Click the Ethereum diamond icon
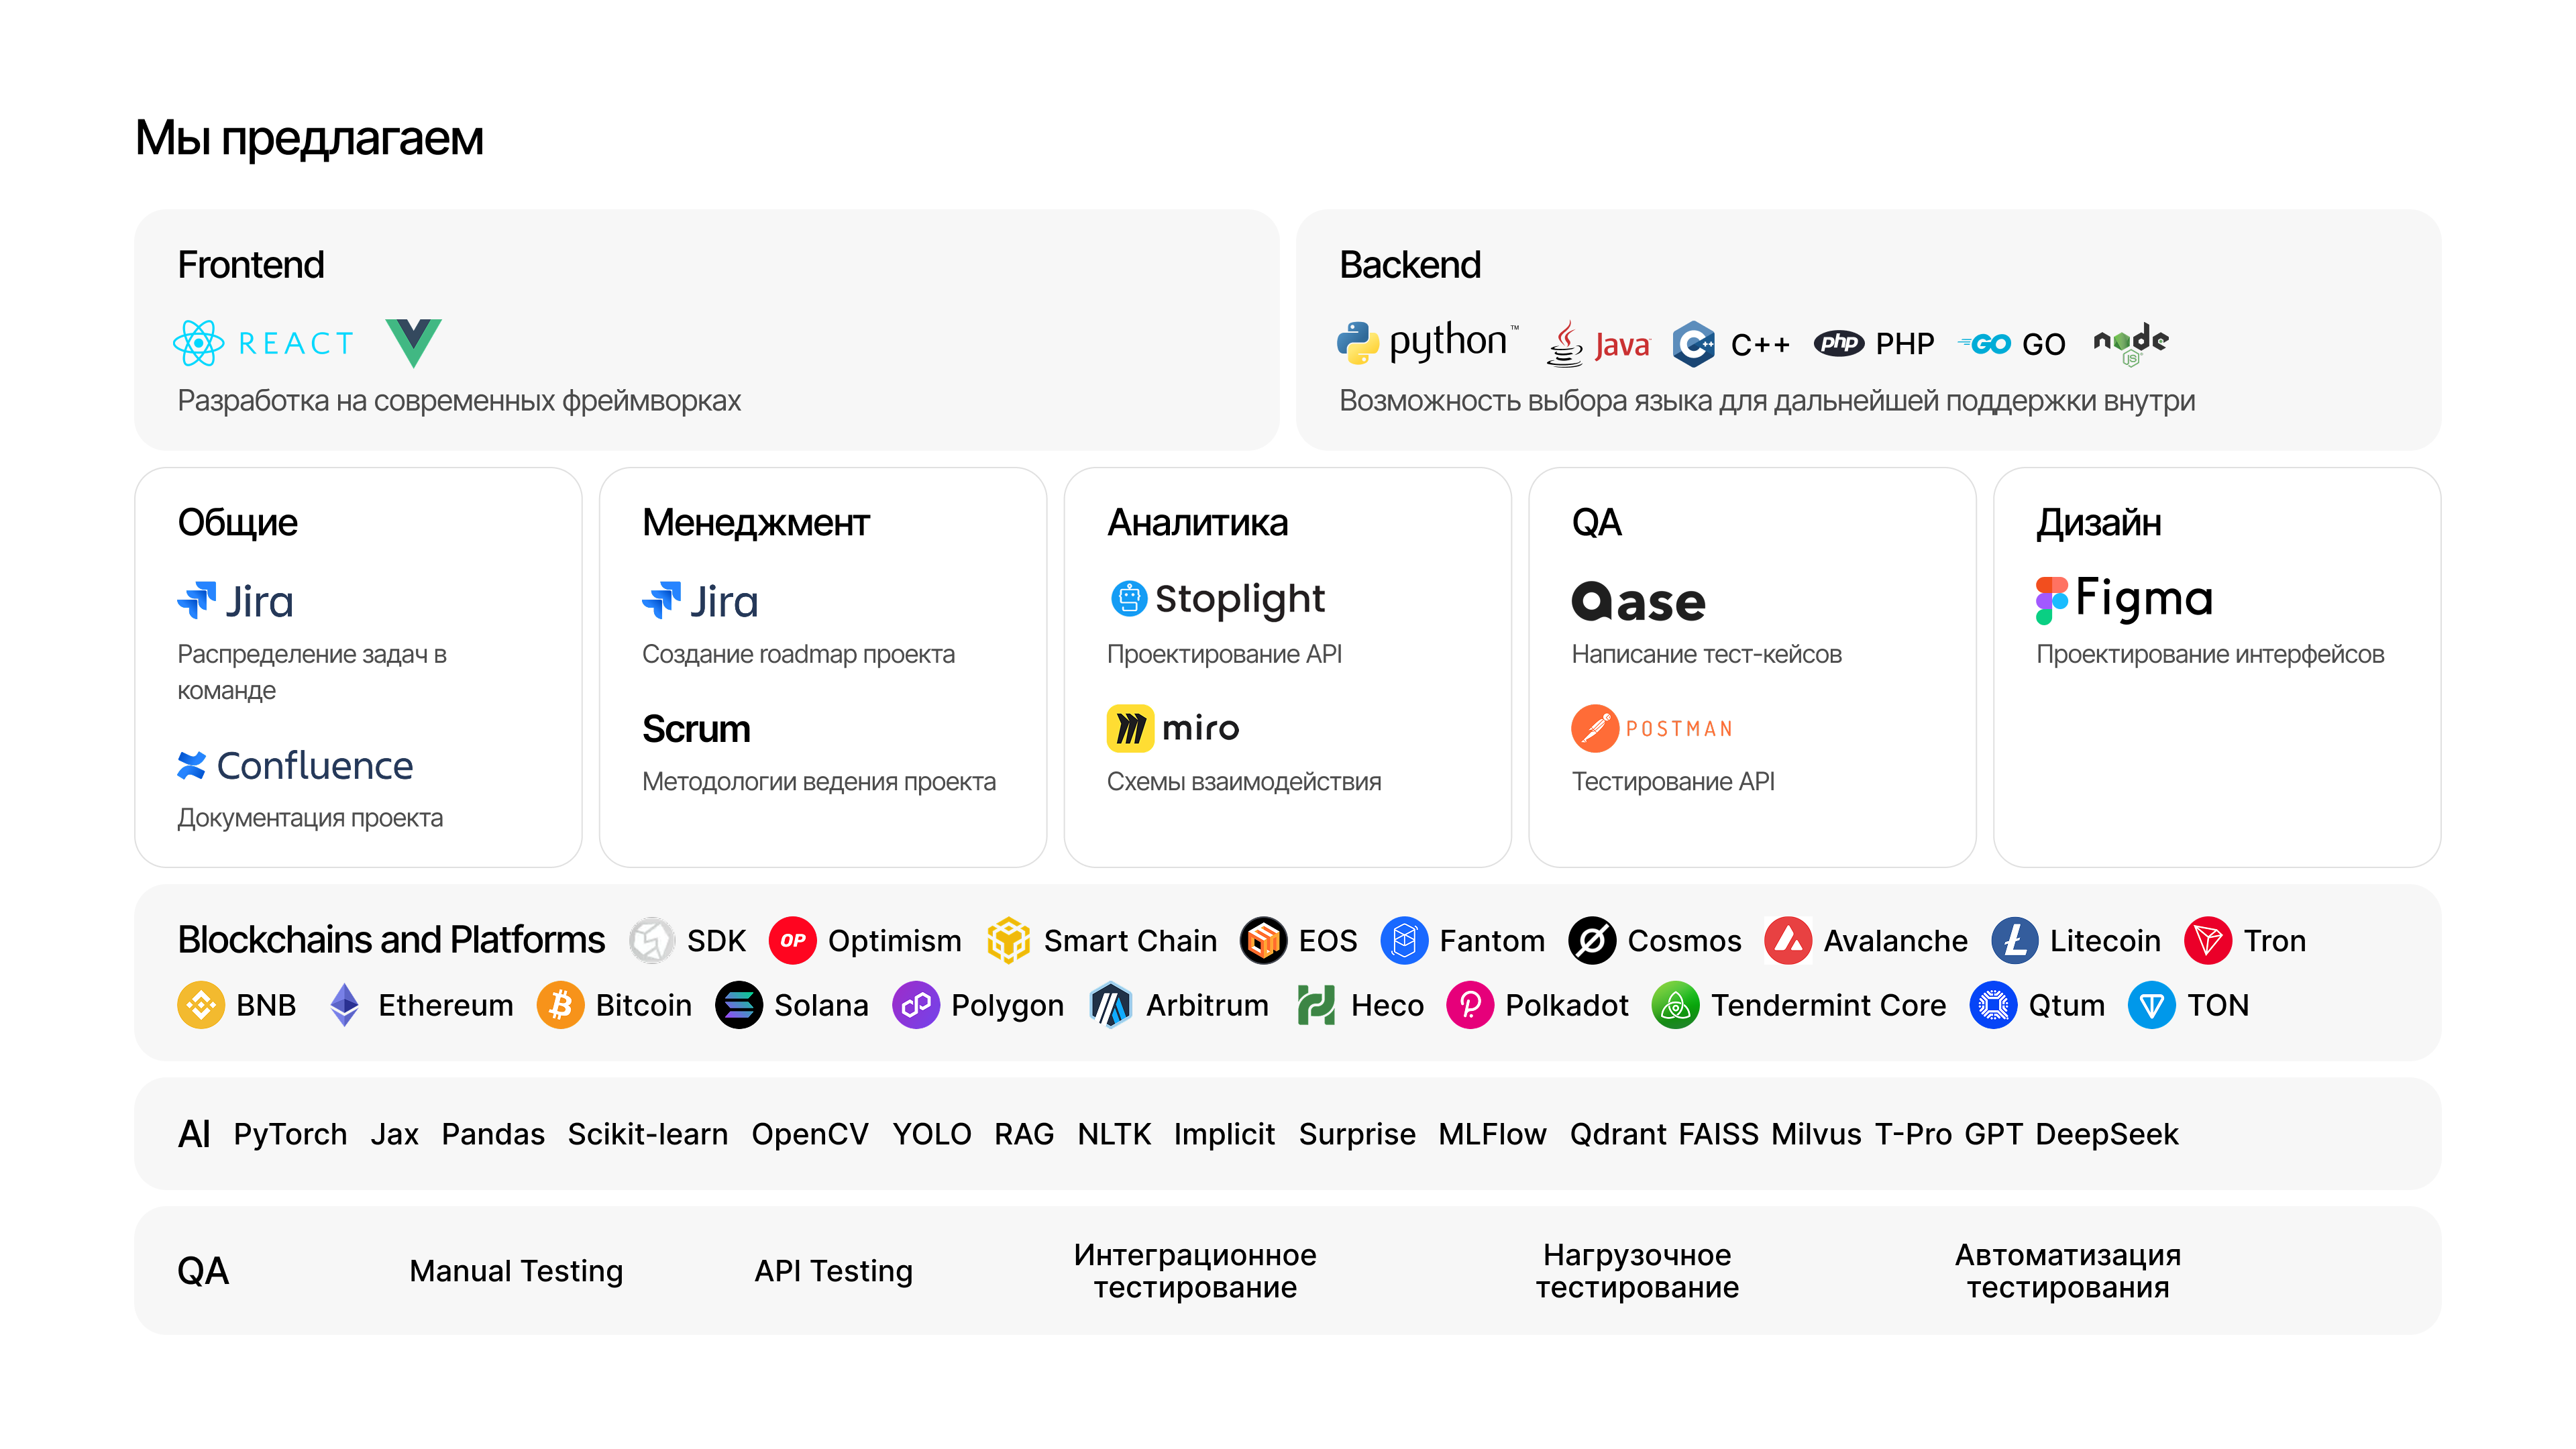 [x=344, y=1004]
